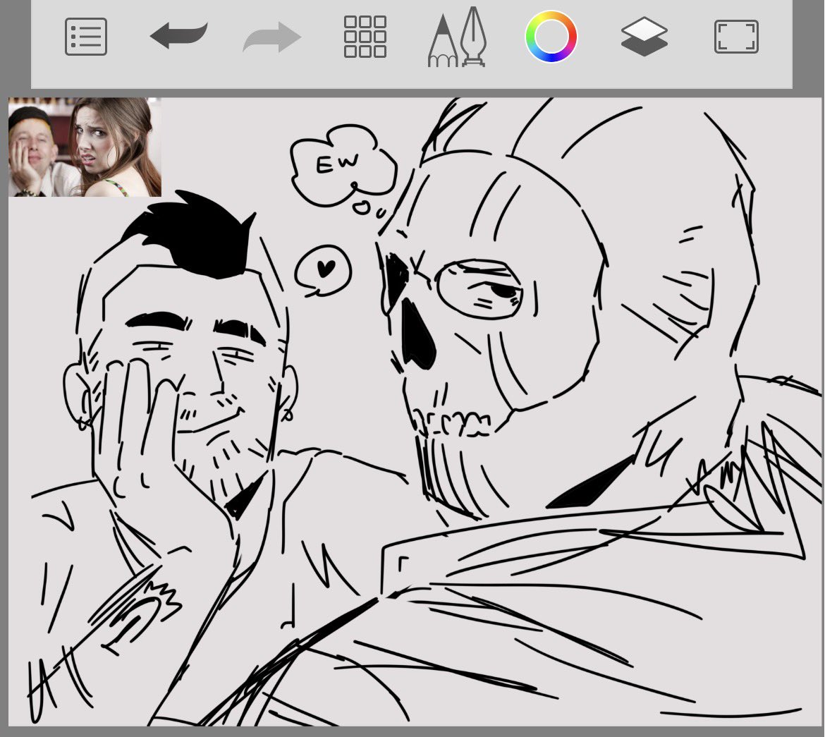
Task: Select the reference photo thumbnail
Action: pos(85,147)
